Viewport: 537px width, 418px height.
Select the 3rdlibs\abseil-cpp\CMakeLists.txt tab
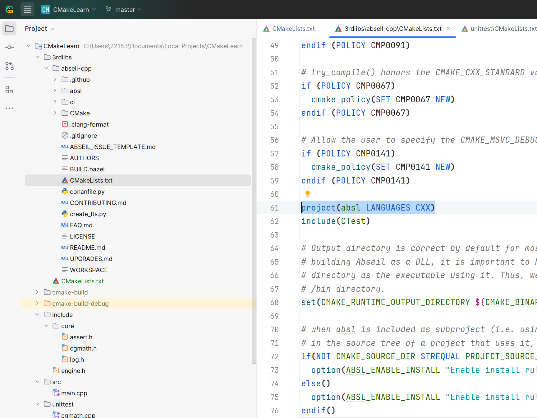(393, 29)
